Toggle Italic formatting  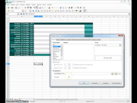click(x=36, y=11)
